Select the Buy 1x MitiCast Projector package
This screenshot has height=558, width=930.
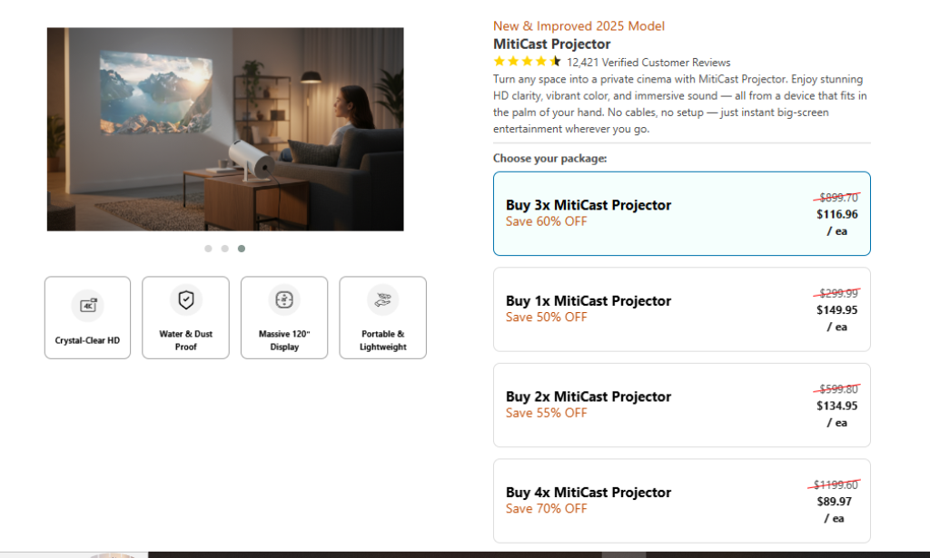click(681, 309)
